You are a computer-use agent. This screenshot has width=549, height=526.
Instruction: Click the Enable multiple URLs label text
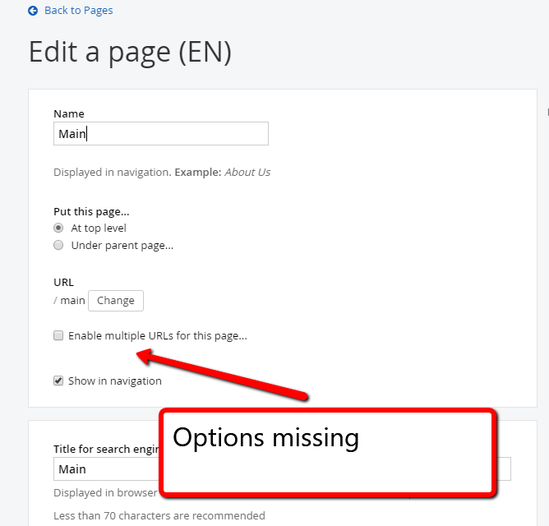(158, 336)
